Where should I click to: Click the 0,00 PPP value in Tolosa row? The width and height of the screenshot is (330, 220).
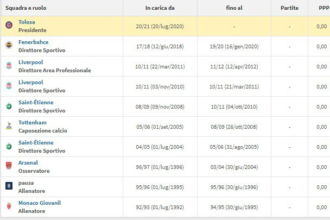click(322, 27)
